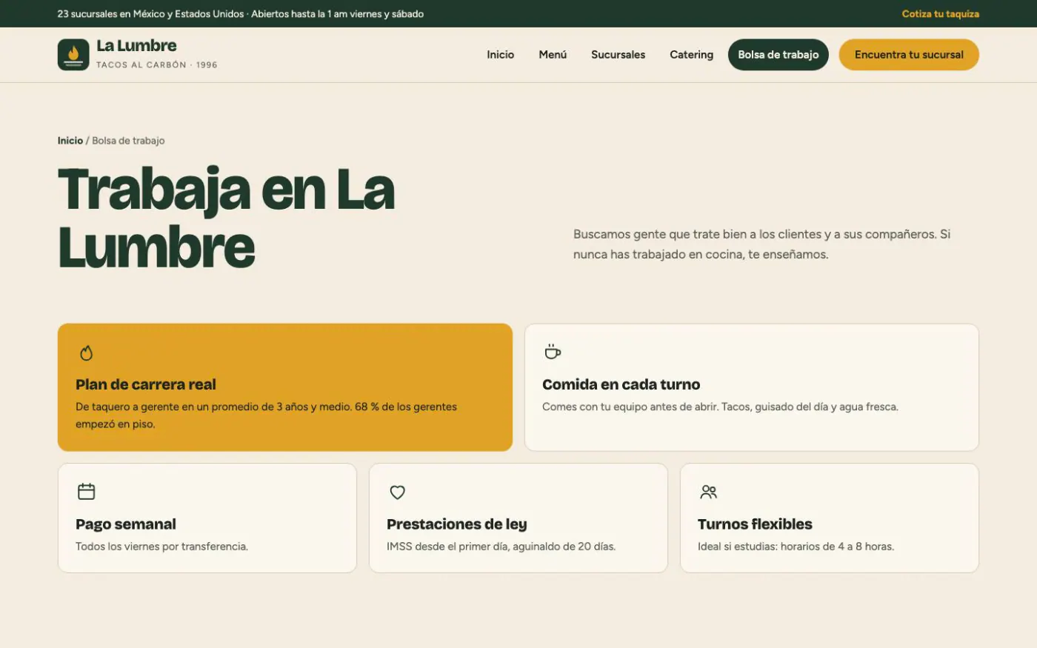
Task: Click the Inicio breadcrumb link
Action: click(70, 141)
